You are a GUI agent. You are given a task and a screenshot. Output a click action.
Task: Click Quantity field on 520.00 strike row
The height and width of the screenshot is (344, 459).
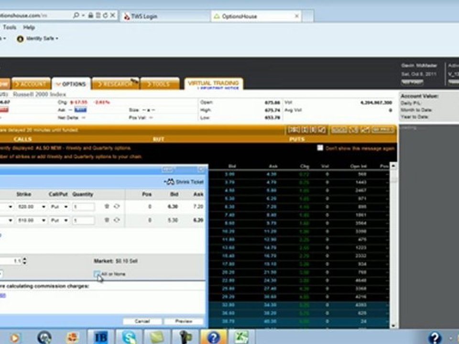click(x=83, y=206)
